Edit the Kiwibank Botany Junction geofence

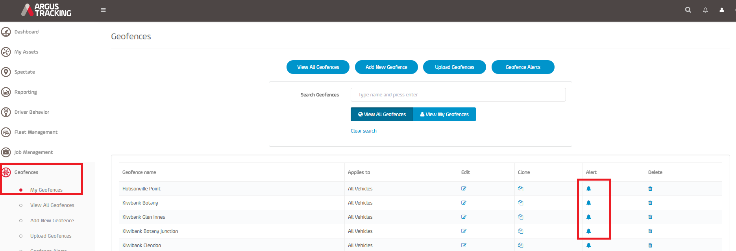464,231
